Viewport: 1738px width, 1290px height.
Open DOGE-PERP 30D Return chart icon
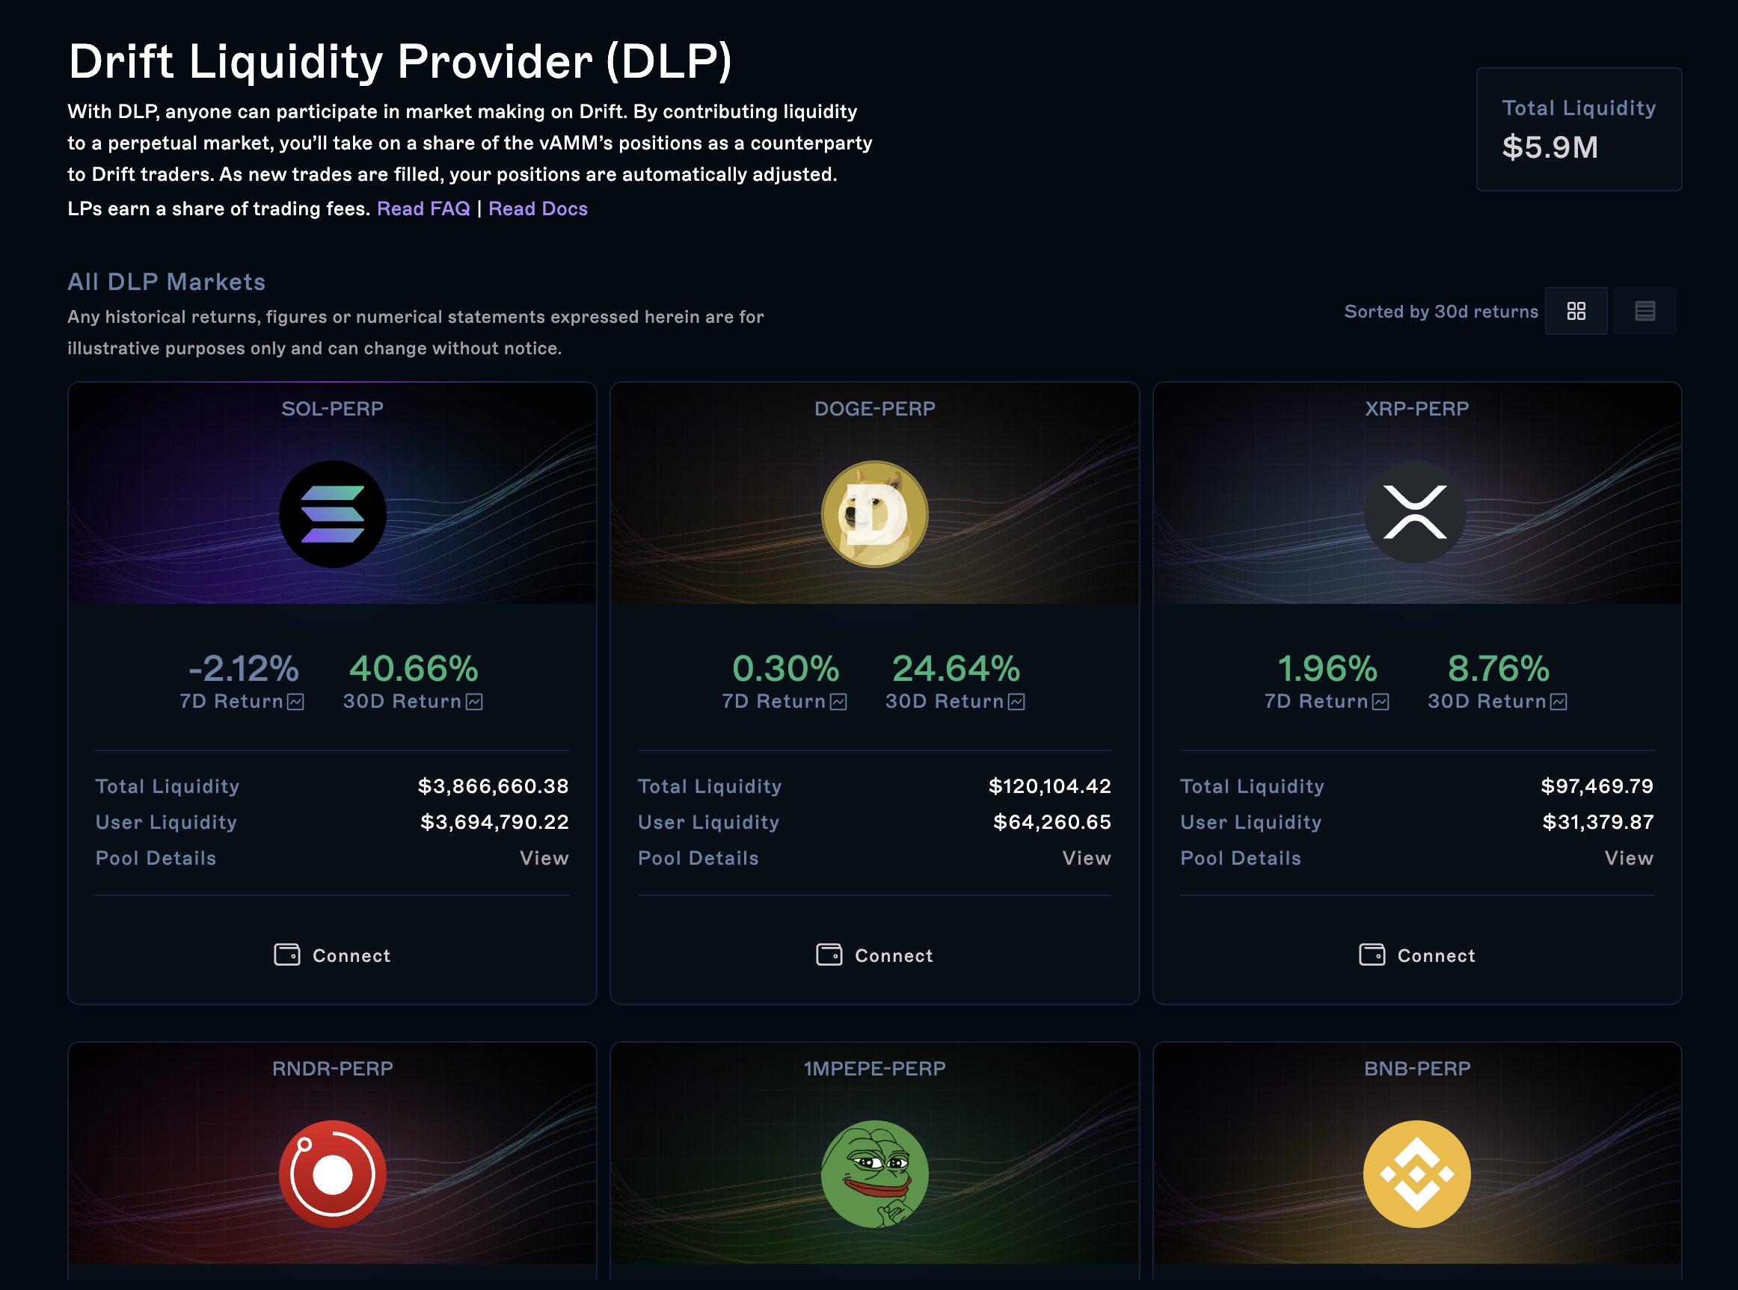click(x=1016, y=701)
